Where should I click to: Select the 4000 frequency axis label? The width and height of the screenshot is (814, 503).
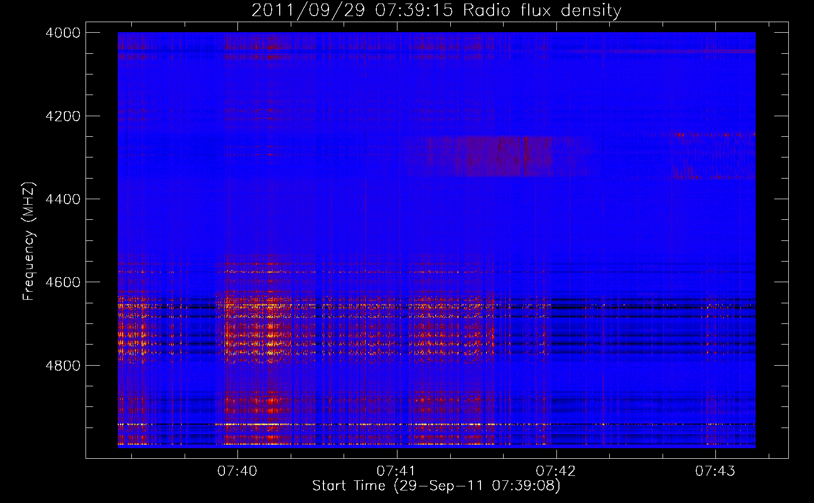pos(62,33)
